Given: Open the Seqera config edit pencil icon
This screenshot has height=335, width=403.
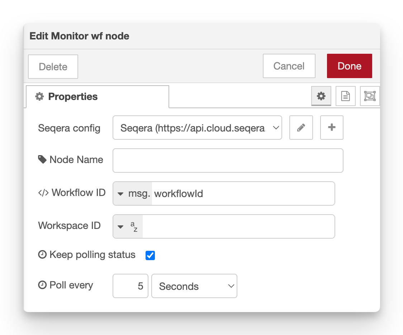Looking at the screenshot, I should 301,128.
